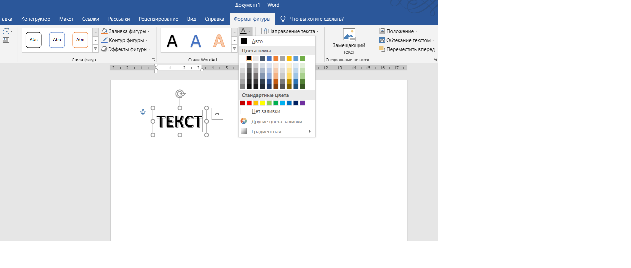Image resolution: width=631 pixels, height=268 pixels.
Task: Select the orange-outline Абв shape style
Action: 80,40
